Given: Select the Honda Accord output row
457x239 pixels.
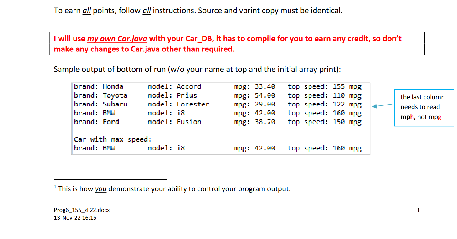Looking at the screenshot, I should (216, 86).
